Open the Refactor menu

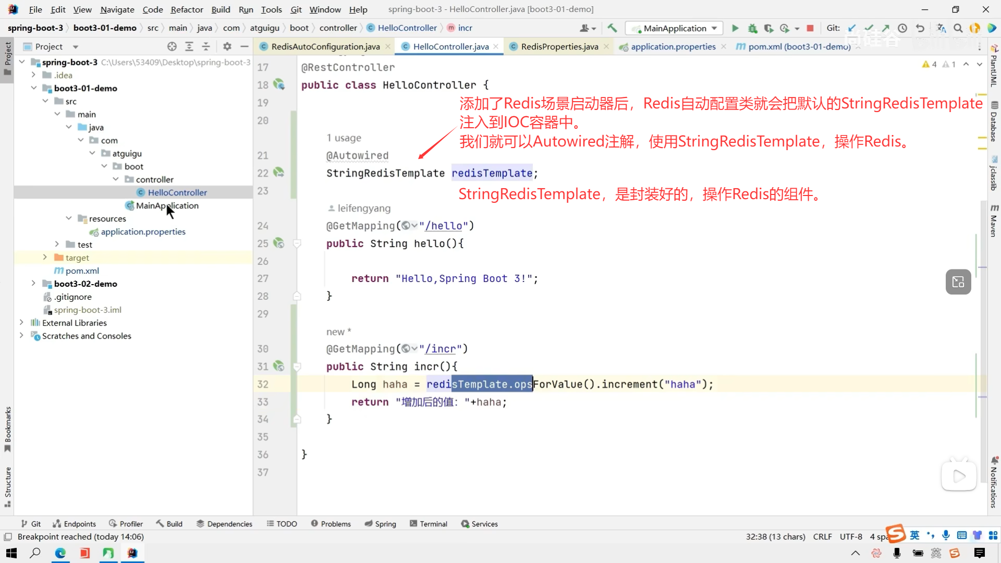click(x=187, y=9)
